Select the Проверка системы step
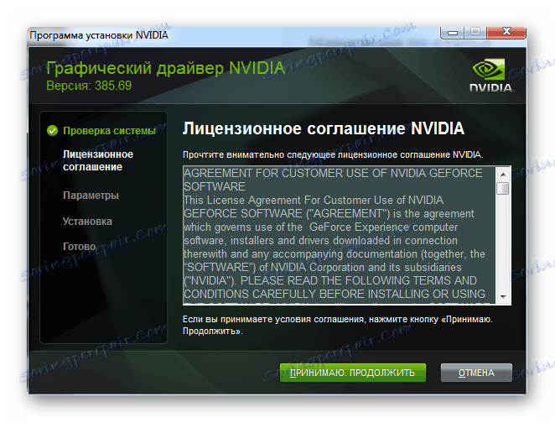 point(109,131)
